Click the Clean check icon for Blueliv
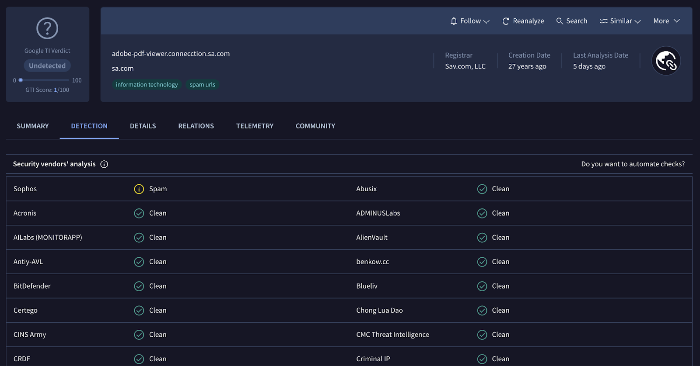 coord(482,286)
